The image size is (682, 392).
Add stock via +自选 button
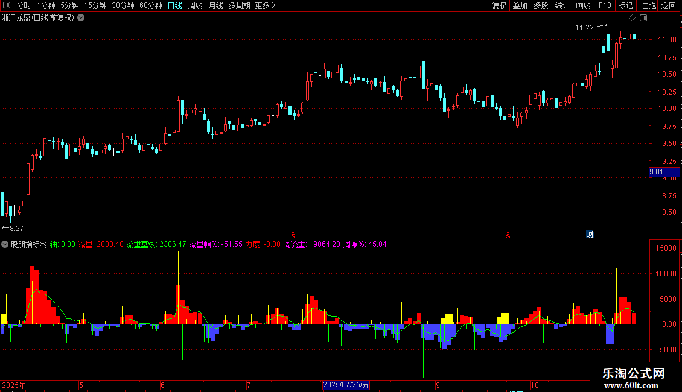pyautogui.click(x=647, y=5)
